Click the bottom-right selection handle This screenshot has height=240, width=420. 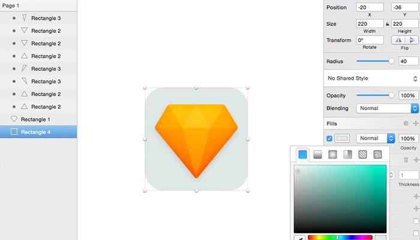click(x=248, y=190)
